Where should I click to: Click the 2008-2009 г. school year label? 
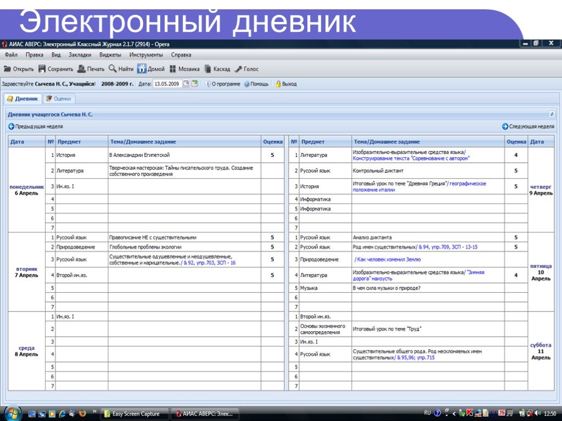[117, 84]
